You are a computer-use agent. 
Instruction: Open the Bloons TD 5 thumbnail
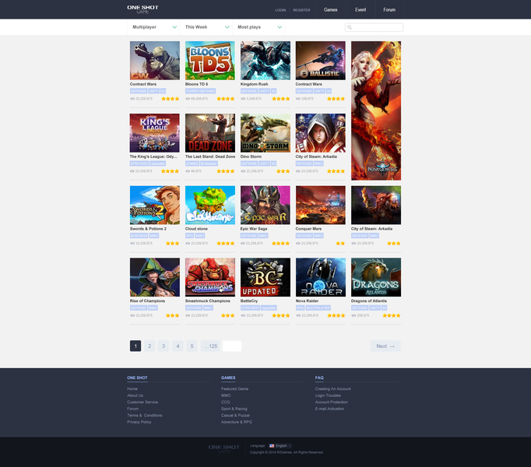pyautogui.click(x=210, y=61)
